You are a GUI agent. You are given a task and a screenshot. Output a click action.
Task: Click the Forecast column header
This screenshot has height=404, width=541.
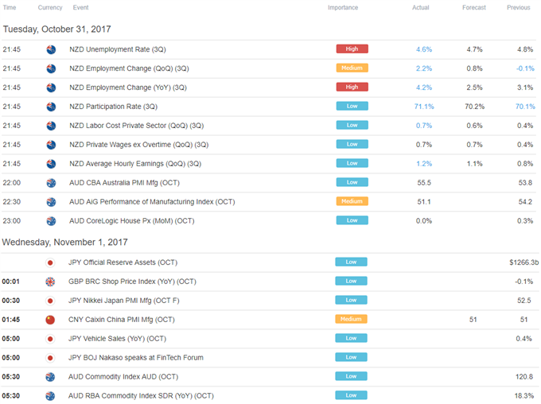pyautogui.click(x=473, y=8)
